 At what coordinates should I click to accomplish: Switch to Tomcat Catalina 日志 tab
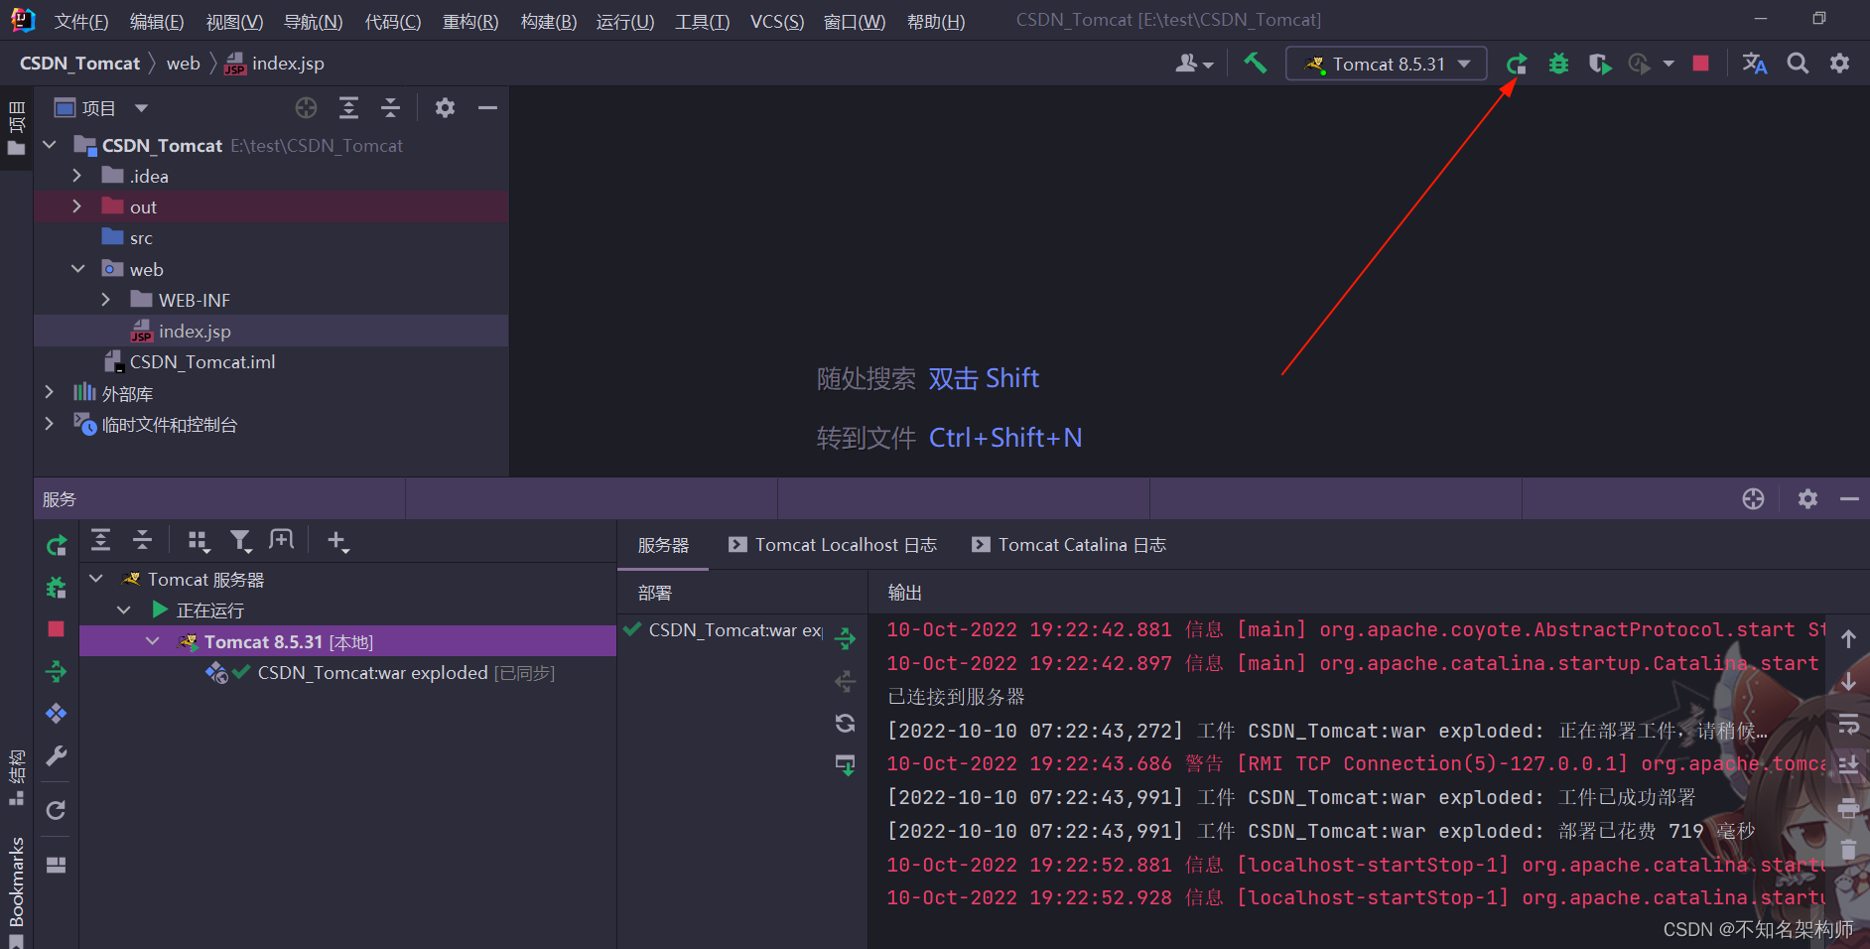point(1067,544)
